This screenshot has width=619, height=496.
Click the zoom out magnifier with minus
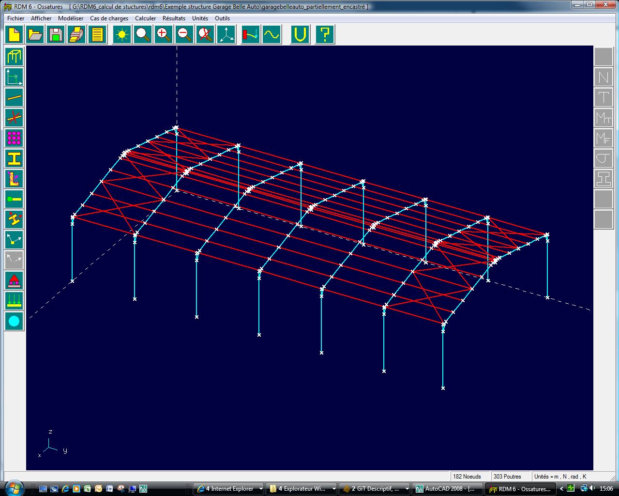pyautogui.click(x=184, y=35)
